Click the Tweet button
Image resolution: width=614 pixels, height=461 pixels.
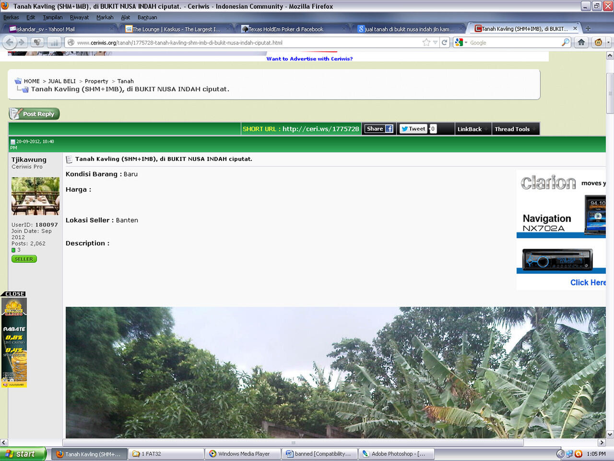point(413,129)
